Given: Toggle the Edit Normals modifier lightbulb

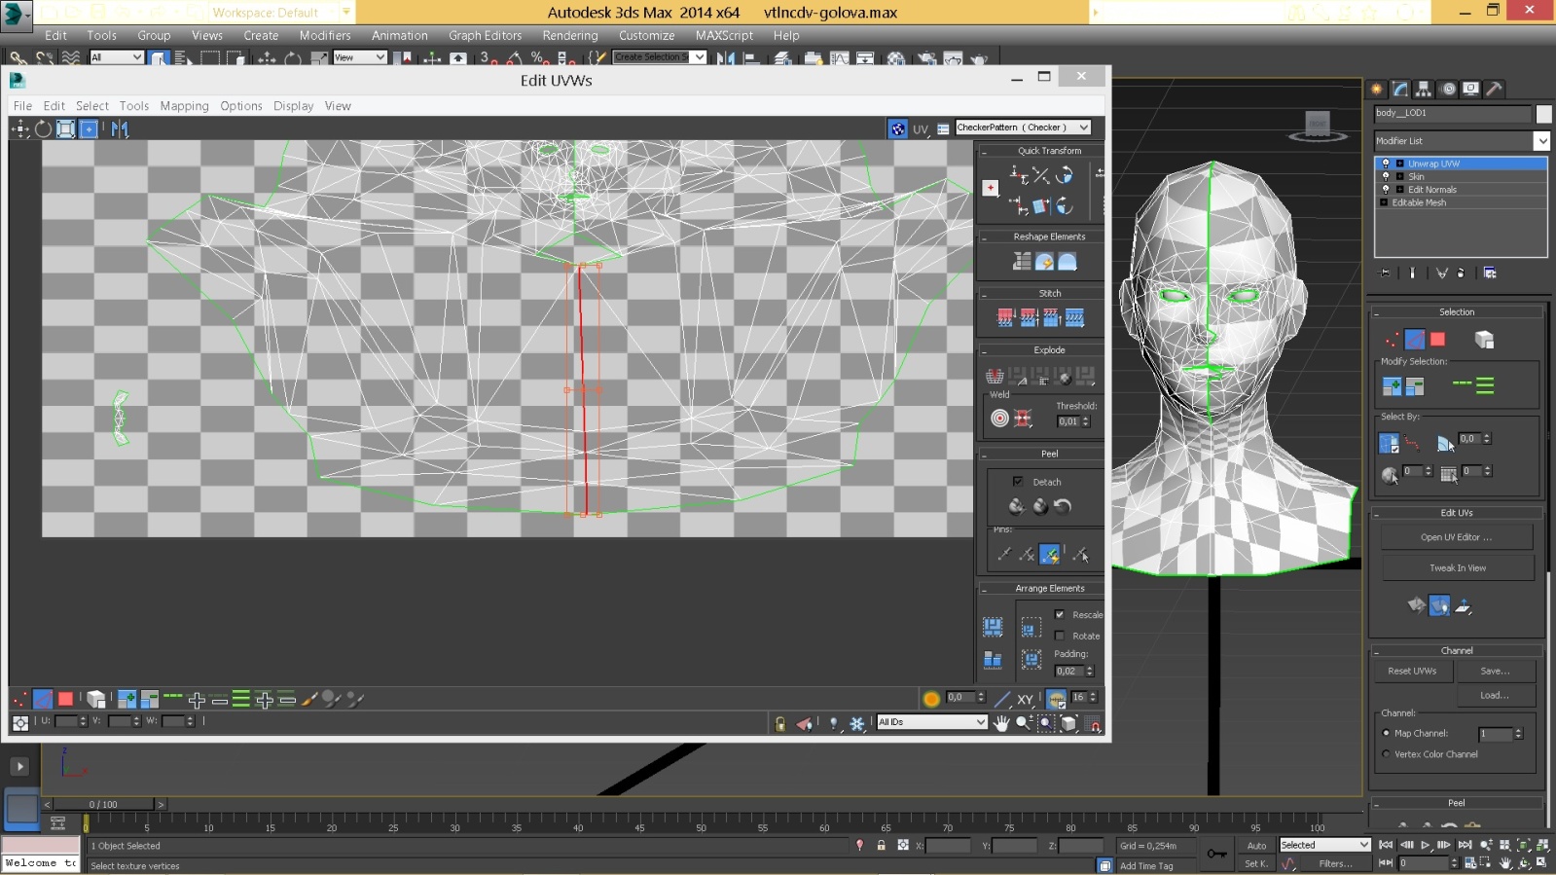Looking at the screenshot, I should pos(1386,189).
